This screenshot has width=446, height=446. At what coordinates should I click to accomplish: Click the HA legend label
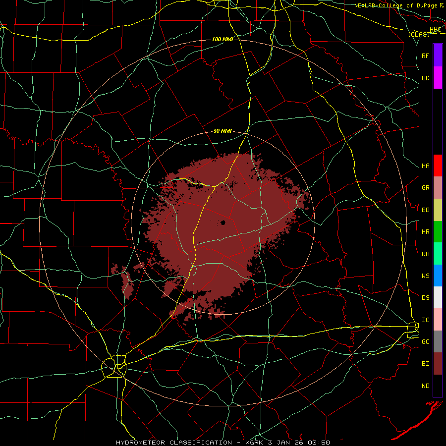[x=426, y=166]
